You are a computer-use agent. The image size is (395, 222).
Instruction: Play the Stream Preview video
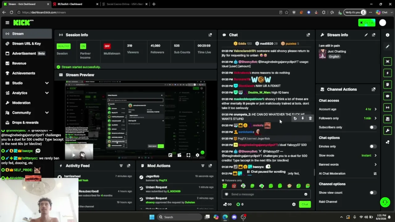tap(73, 155)
